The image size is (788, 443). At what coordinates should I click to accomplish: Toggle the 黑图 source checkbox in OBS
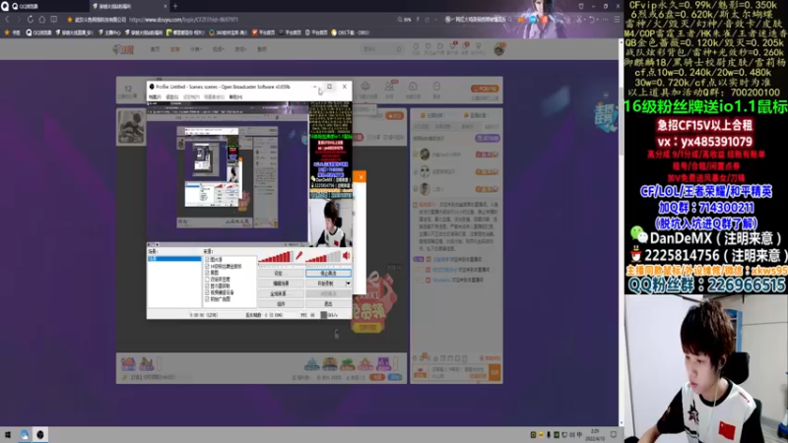click(x=207, y=273)
